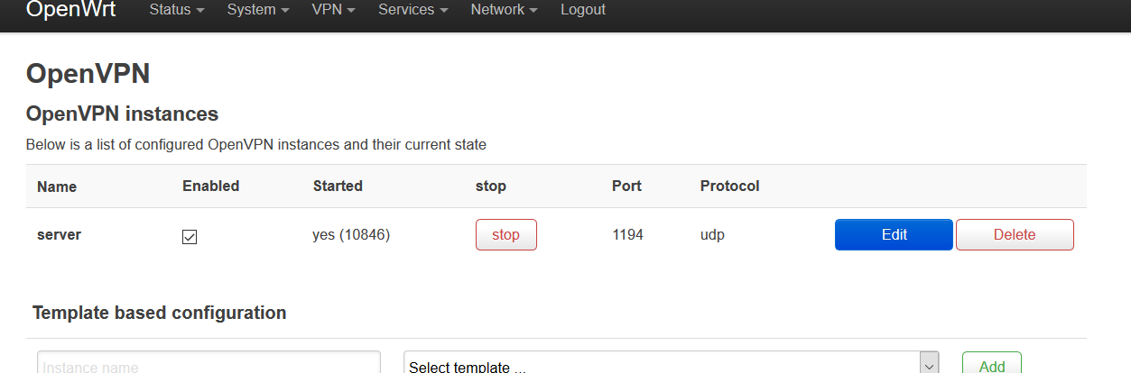Viewport: 1131px width, 373px height.
Task: Click the OpenWrt brand logo
Action: (x=70, y=10)
